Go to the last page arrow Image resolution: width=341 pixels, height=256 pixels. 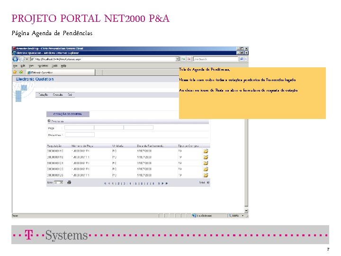pyautogui.click(x=167, y=183)
